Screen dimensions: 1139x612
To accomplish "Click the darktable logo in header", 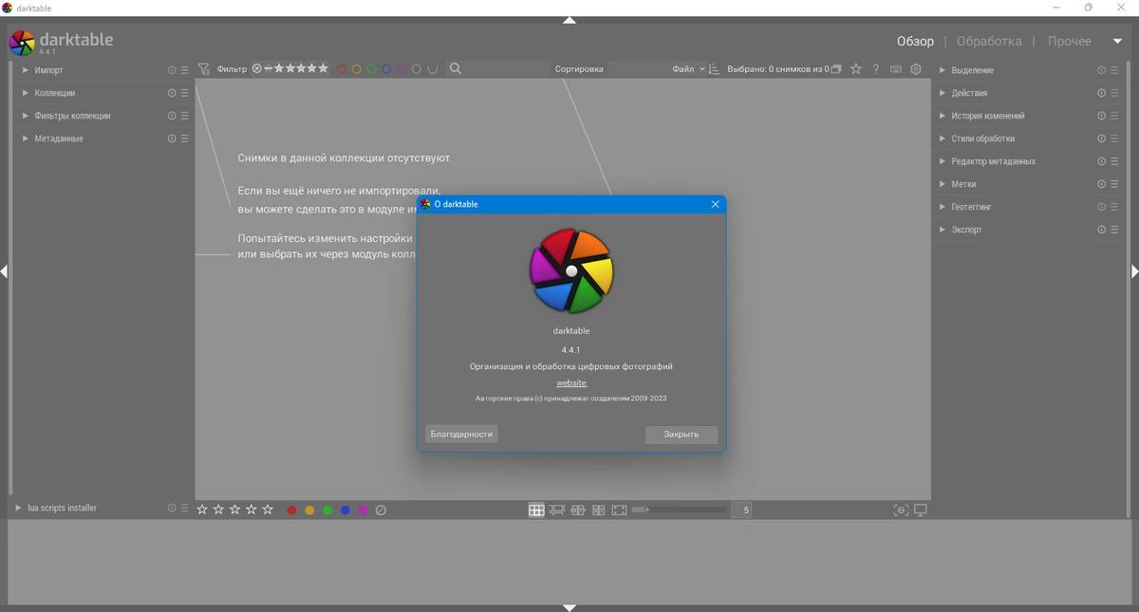I will click(22, 43).
